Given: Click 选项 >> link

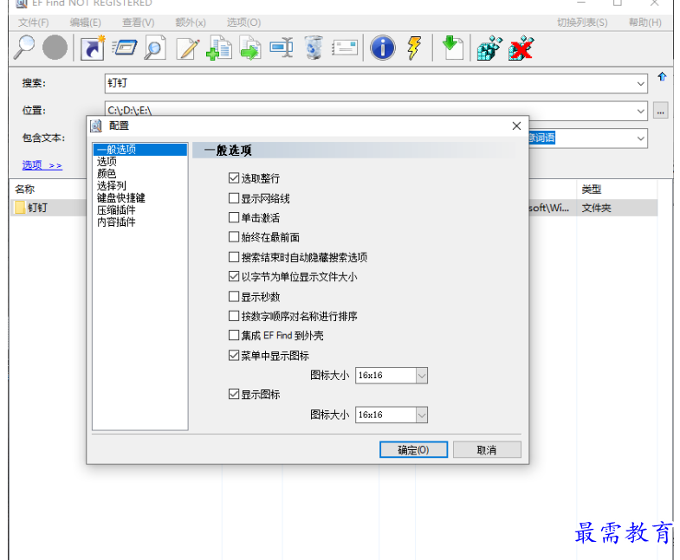Looking at the screenshot, I should pos(42,165).
